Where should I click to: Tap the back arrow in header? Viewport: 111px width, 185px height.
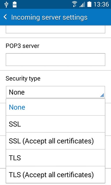pyautogui.click(x=5, y=17)
